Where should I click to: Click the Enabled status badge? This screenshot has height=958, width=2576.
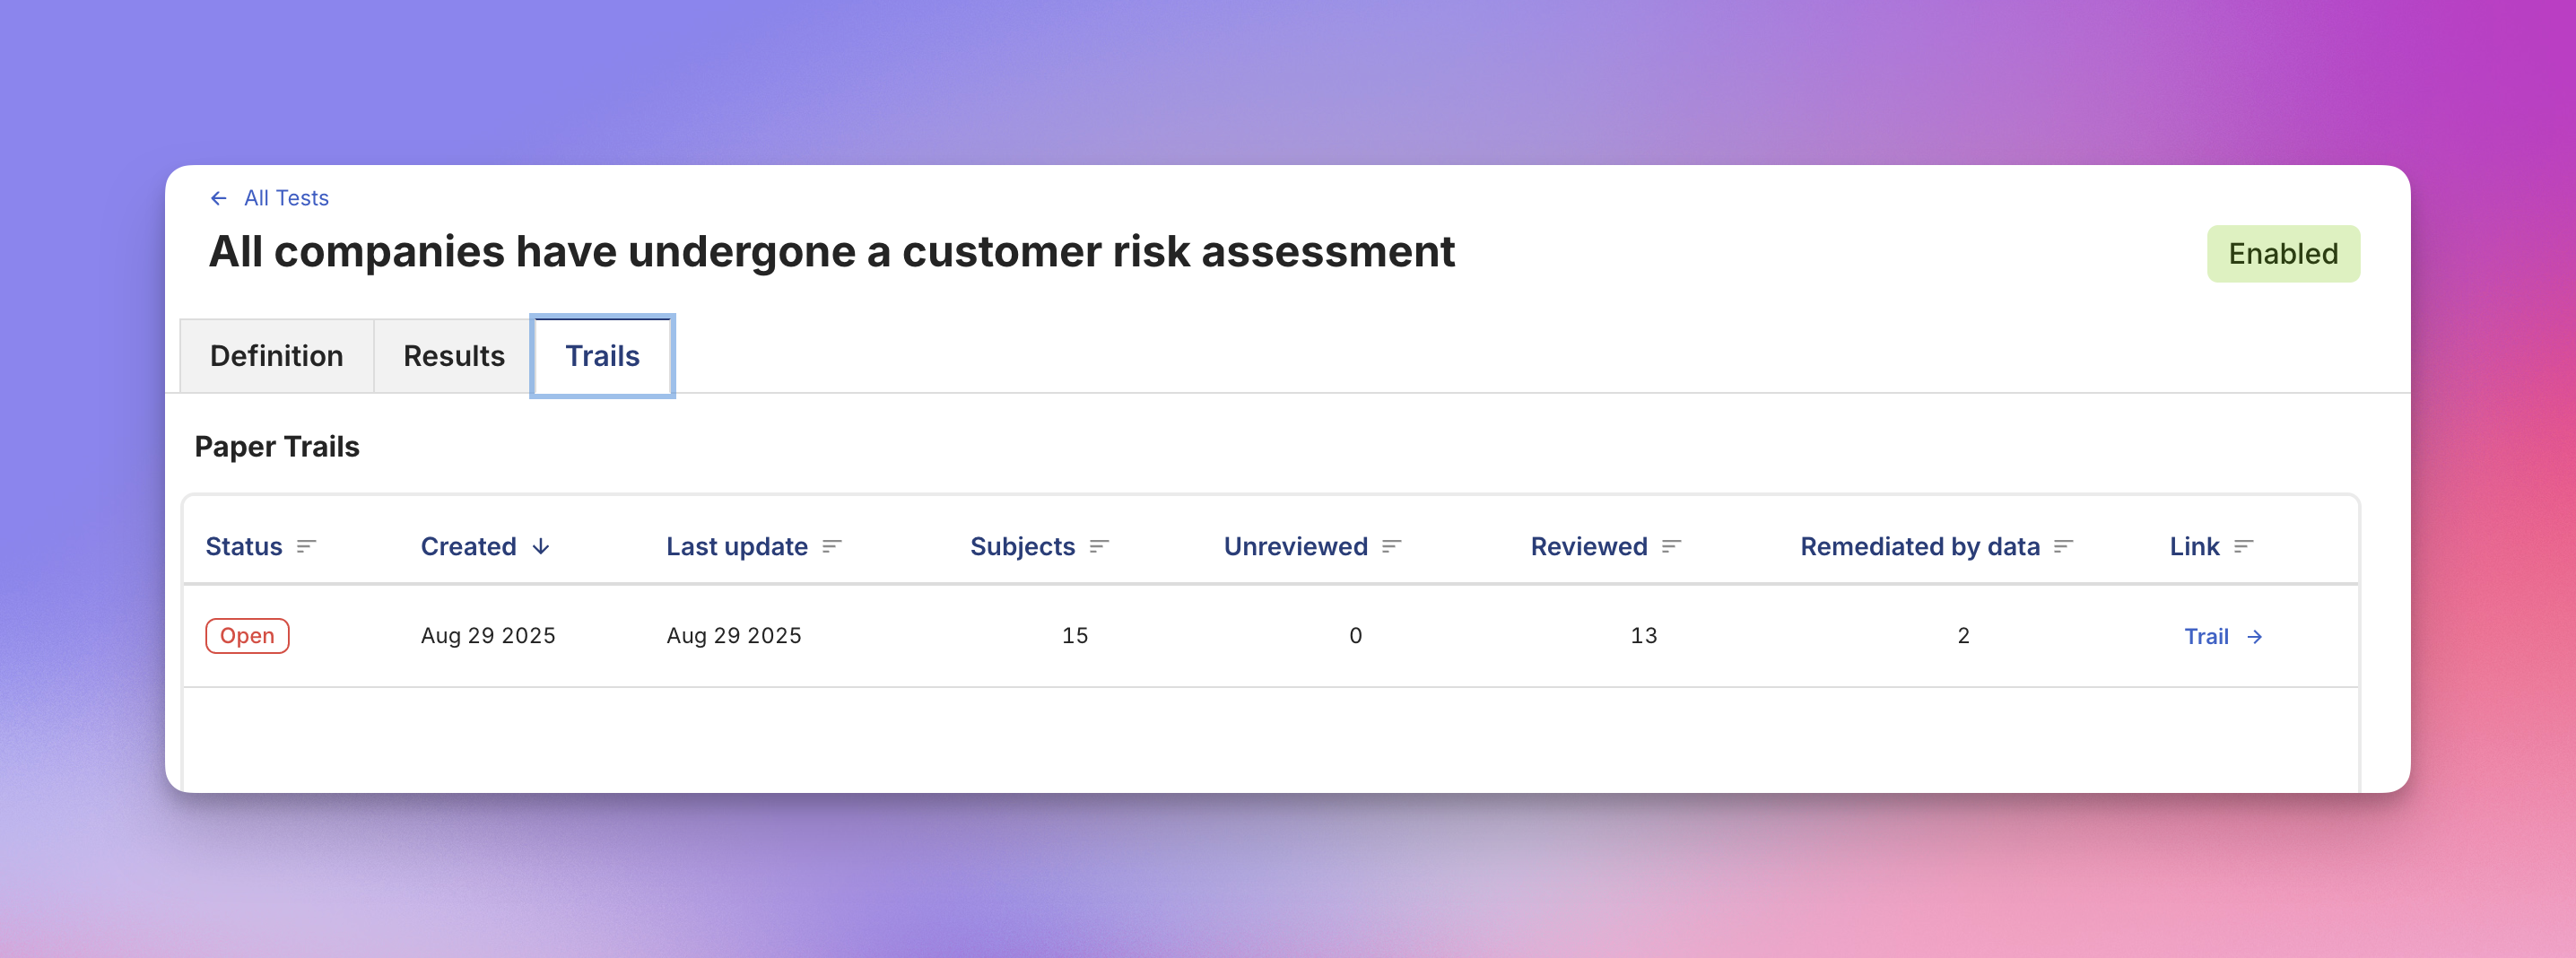coord(2282,254)
